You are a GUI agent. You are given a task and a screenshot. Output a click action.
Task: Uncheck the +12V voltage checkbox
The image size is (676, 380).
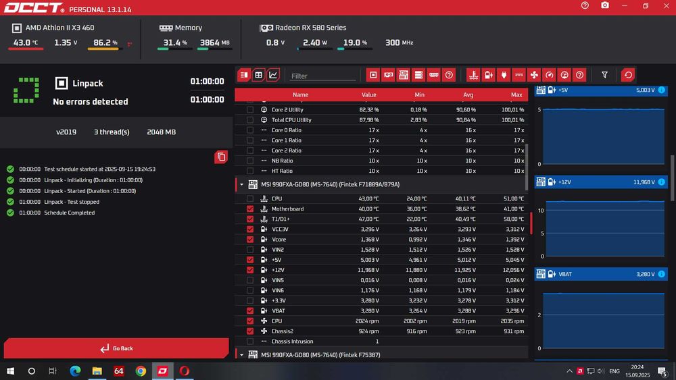pos(250,270)
